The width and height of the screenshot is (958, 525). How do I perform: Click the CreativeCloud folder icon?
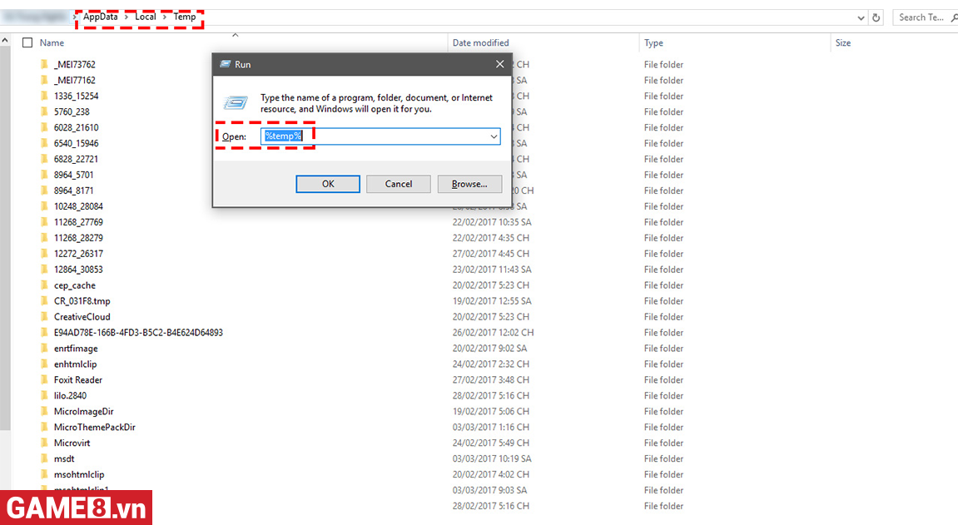point(44,317)
